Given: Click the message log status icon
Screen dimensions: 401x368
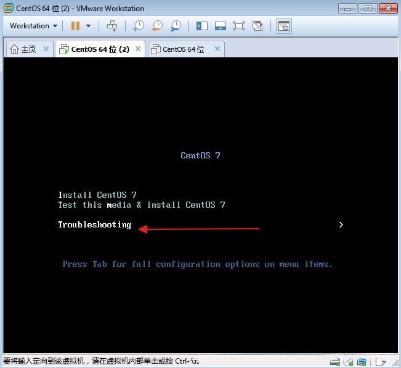Looking at the screenshot, I should coord(381,362).
